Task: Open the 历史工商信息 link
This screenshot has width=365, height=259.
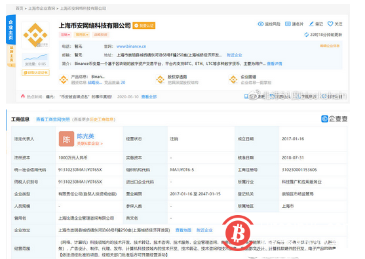Action: click(x=102, y=119)
